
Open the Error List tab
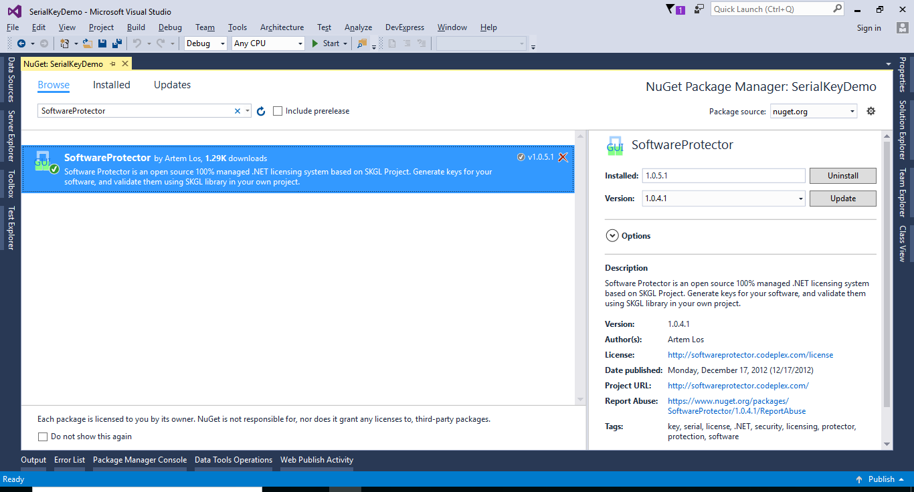coord(70,460)
